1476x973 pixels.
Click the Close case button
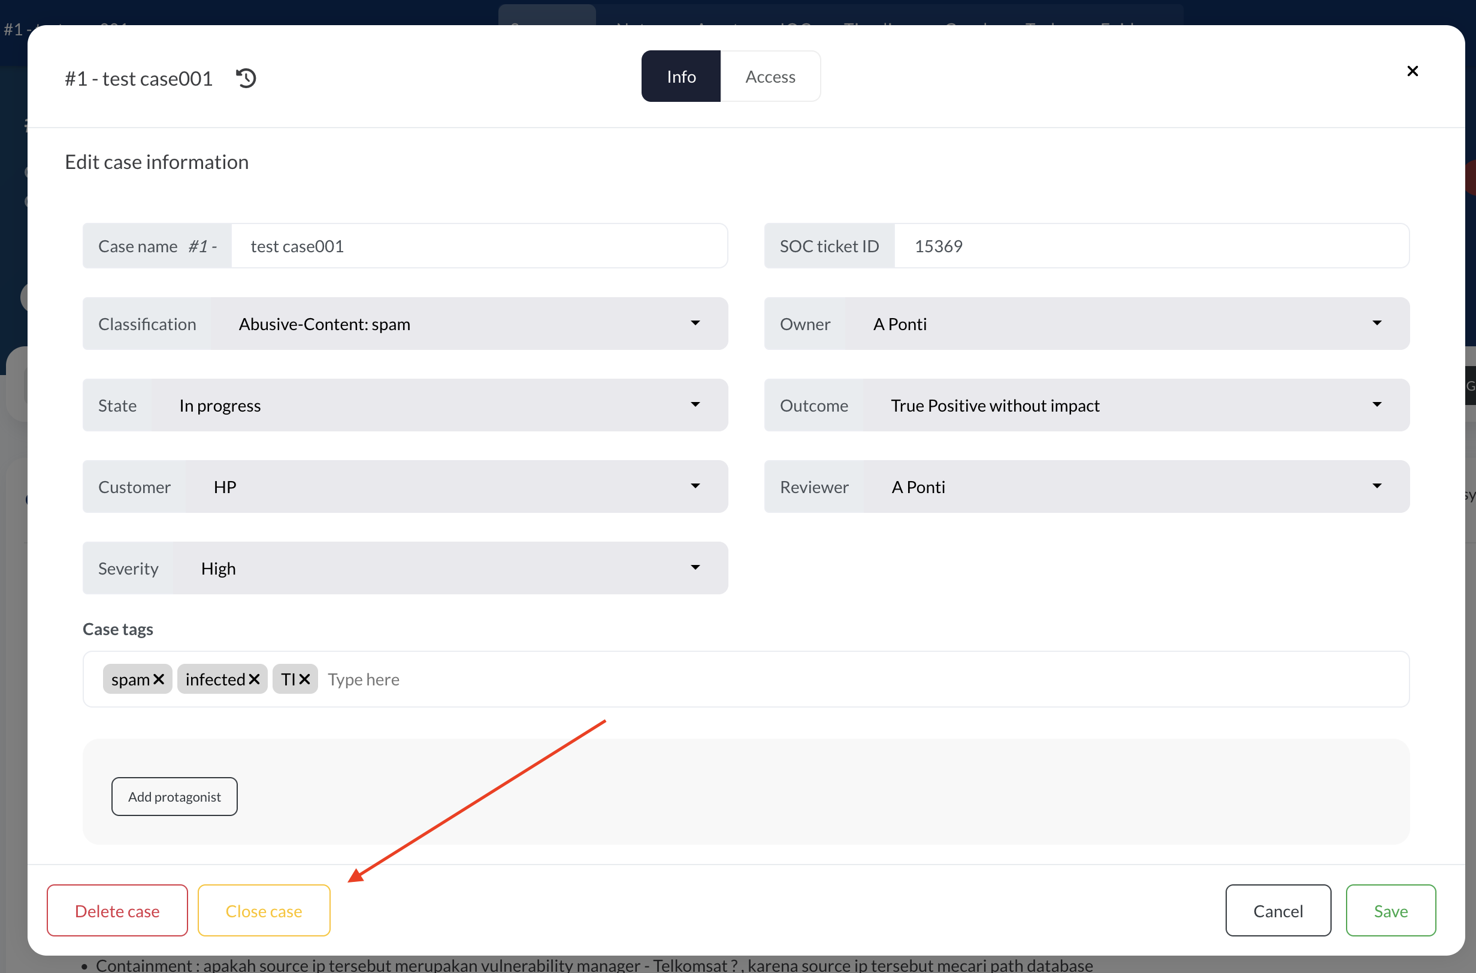pos(264,910)
